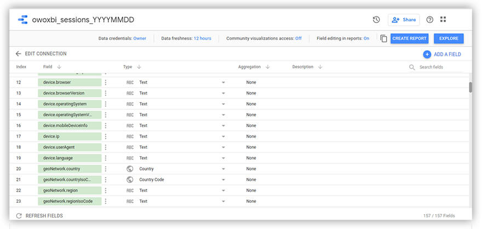Open type dropdown for device.mobileDeviceInfo
Viewport: 482px width, 229px height.
tap(223, 126)
